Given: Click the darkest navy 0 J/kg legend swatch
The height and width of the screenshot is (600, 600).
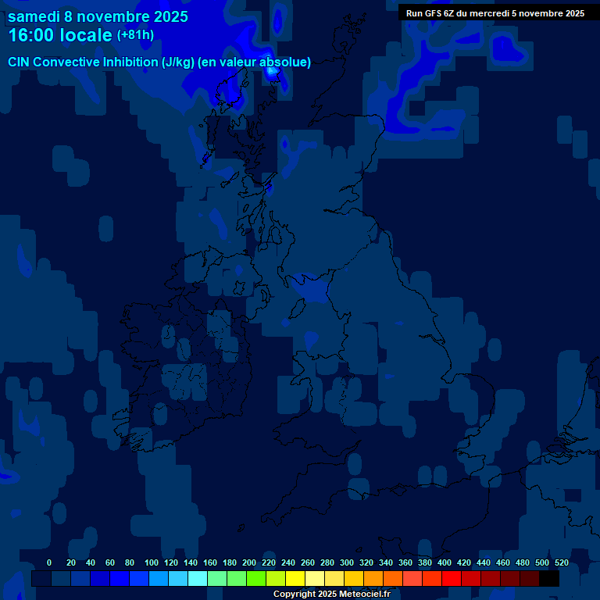Looking at the screenshot, I should pos(41,579).
